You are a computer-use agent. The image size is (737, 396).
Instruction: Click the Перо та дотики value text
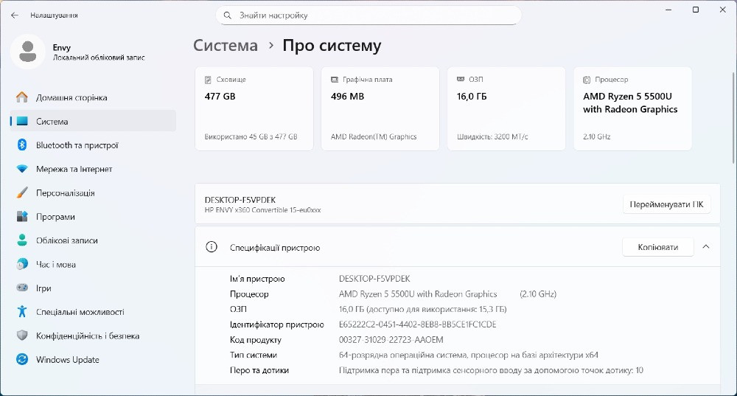pos(491,370)
